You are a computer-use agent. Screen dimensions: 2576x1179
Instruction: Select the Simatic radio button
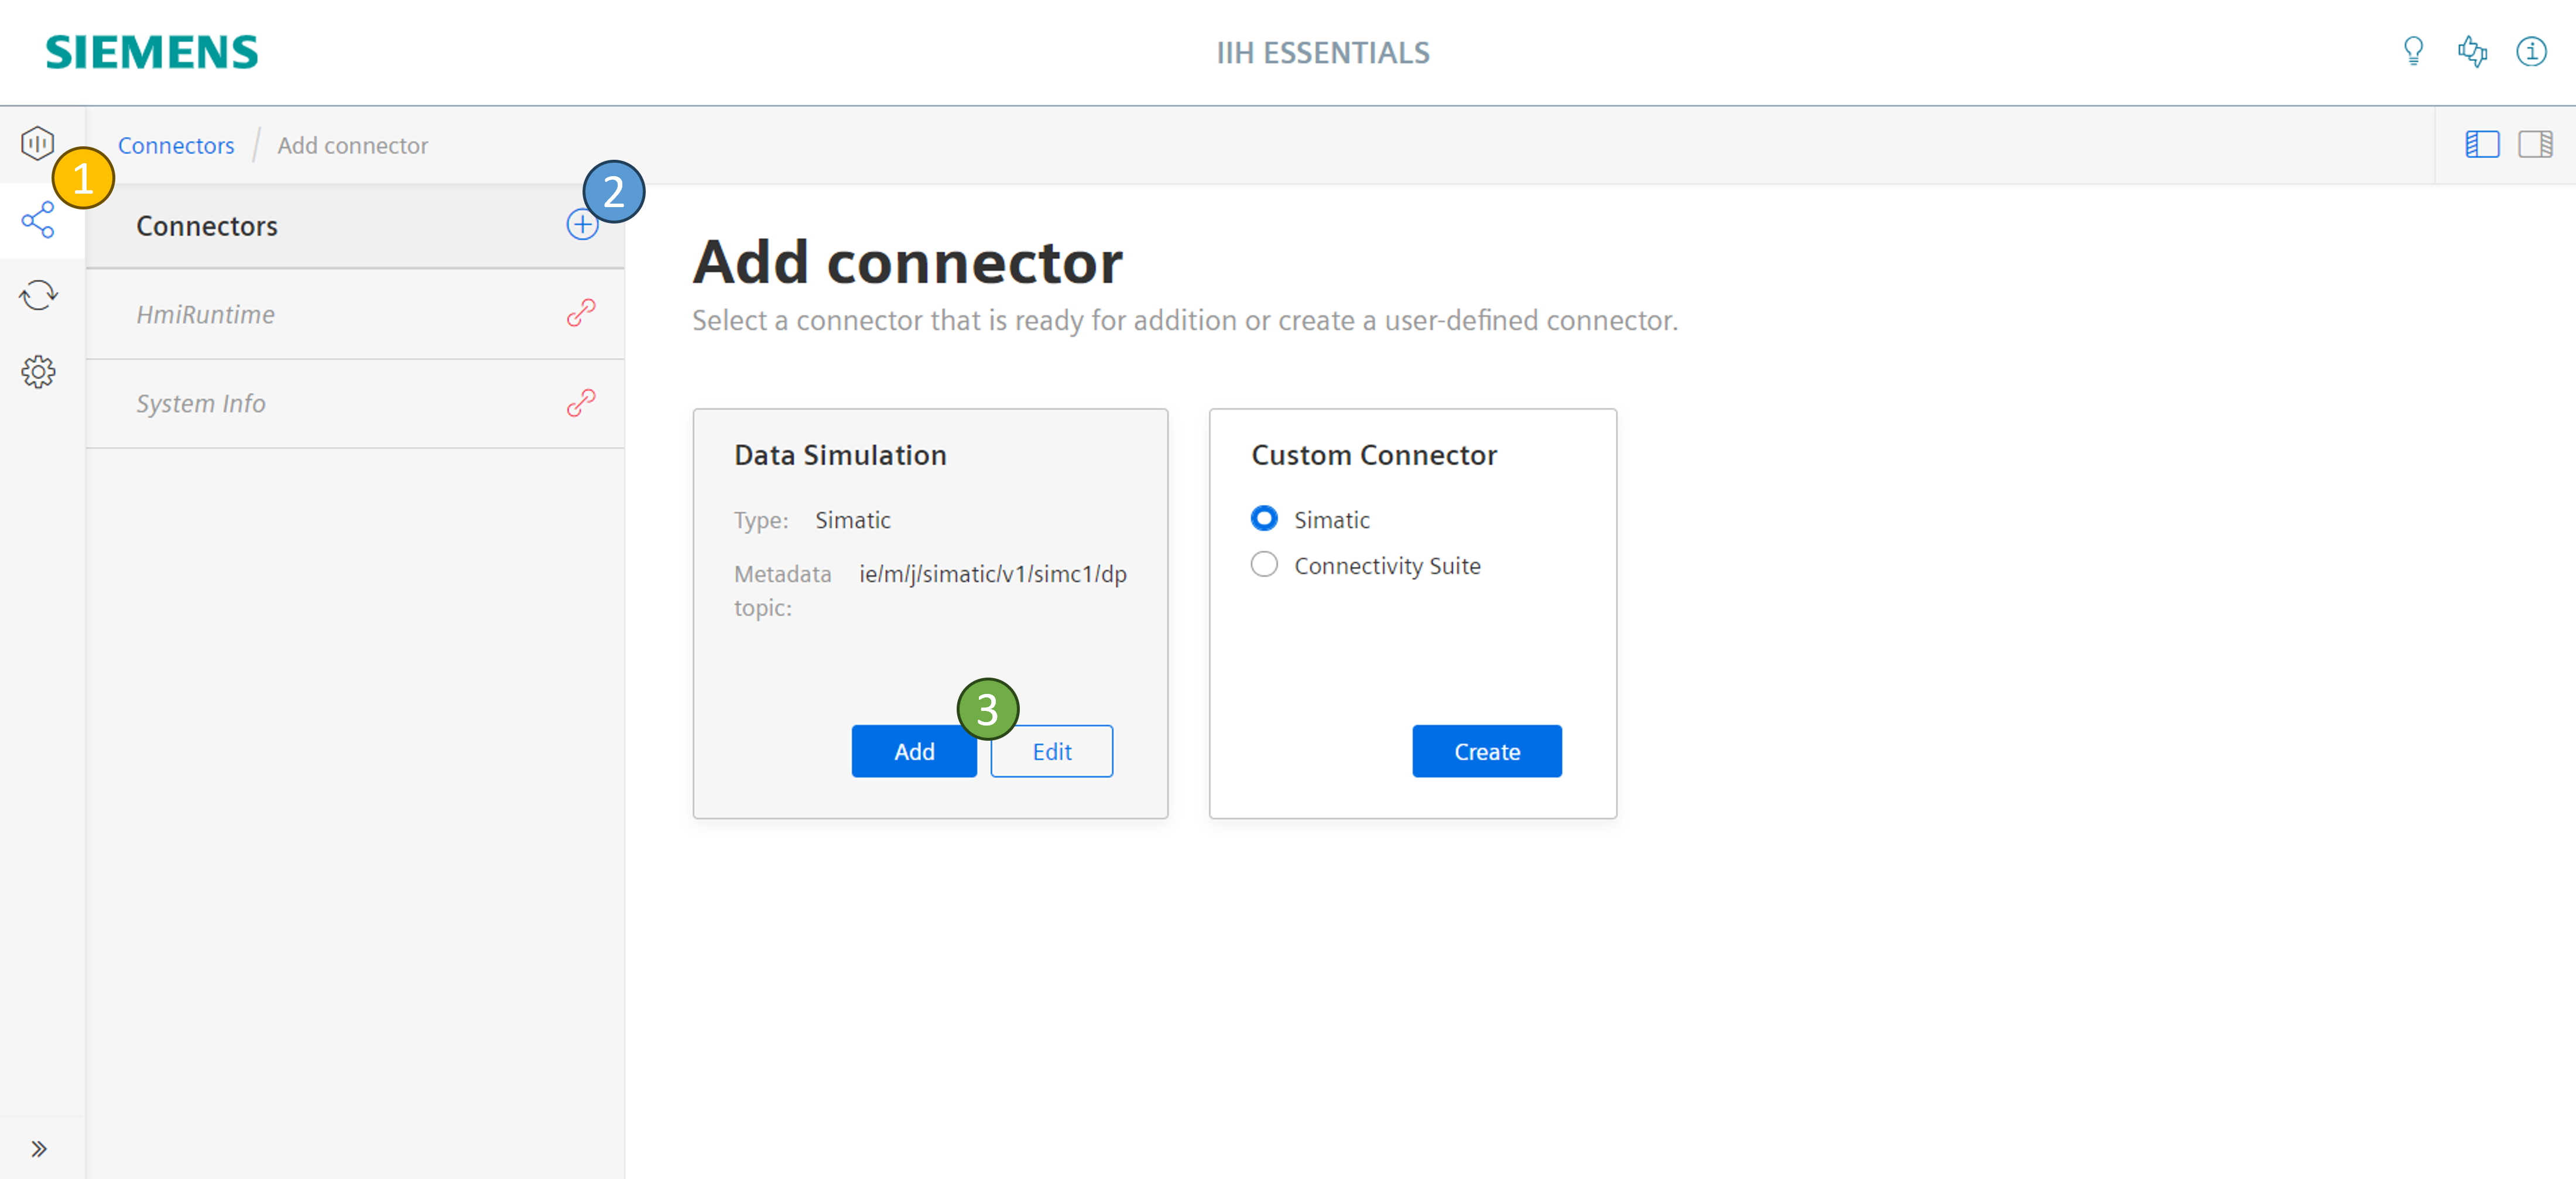(x=1264, y=518)
